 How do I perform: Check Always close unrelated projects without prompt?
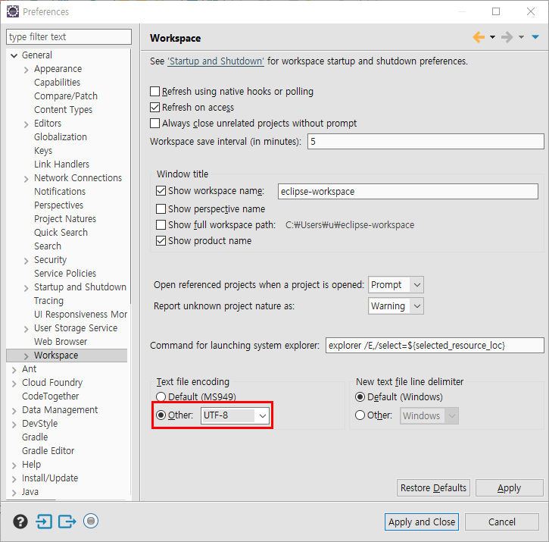[154, 124]
